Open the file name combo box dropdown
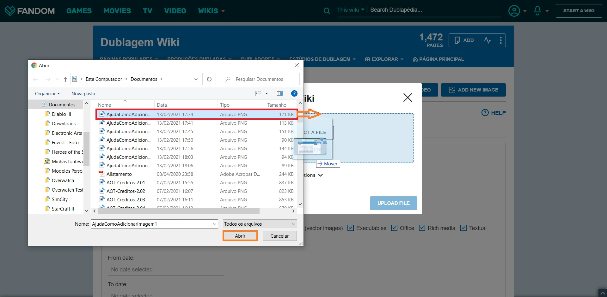This screenshot has height=297, width=607. (215, 224)
